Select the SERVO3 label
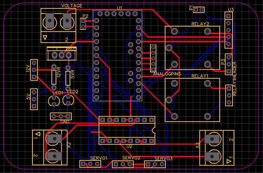263x173 pixels. pyautogui.click(x=163, y=158)
